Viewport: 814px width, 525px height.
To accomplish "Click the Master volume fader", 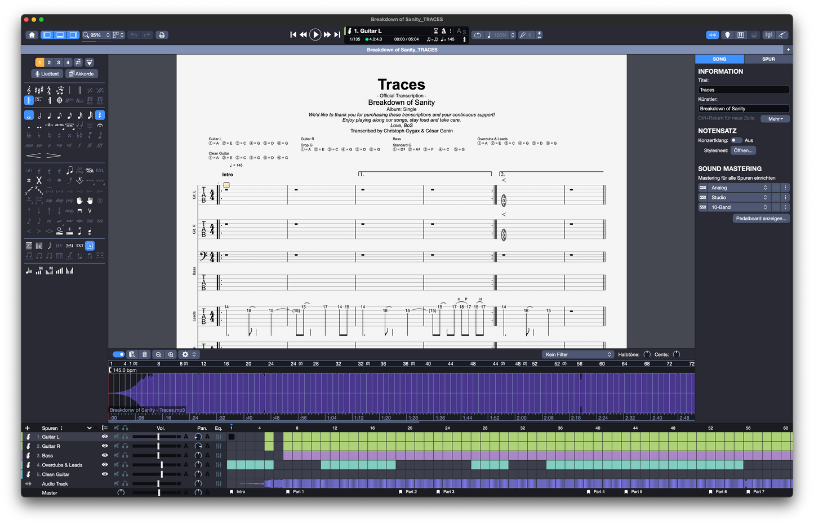I will (158, 492).
